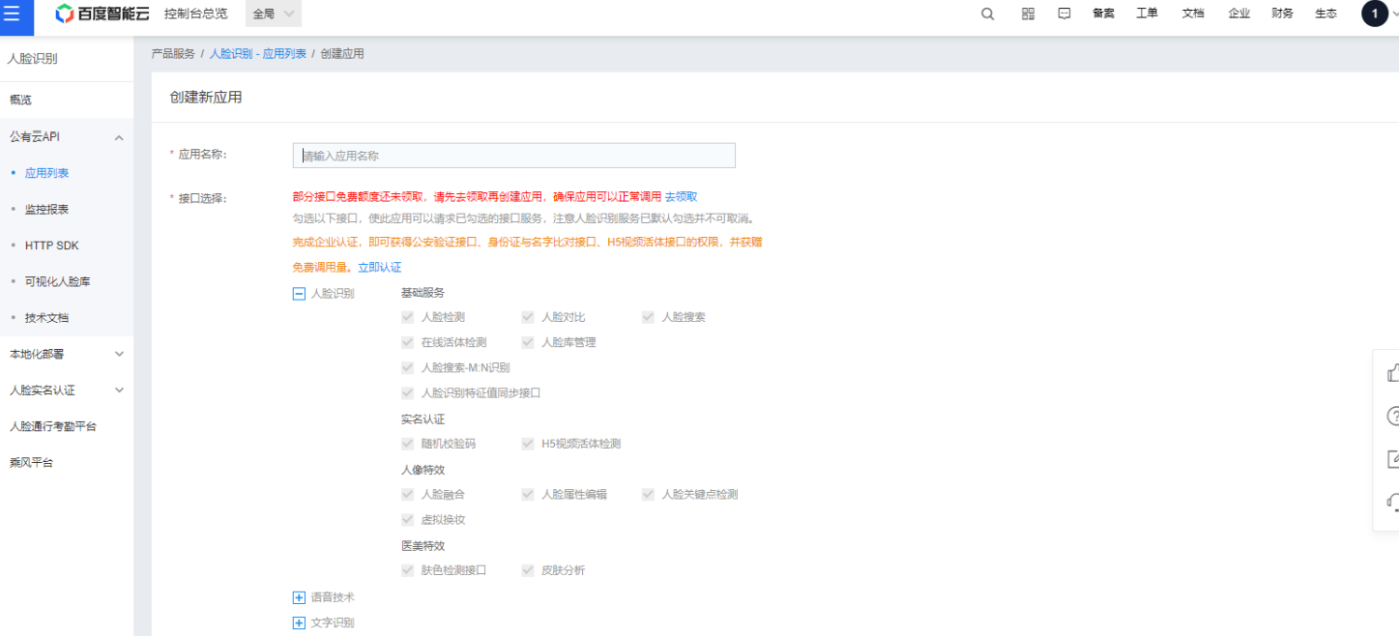Viewport: 1399px width, 636px height.
Task: Open the hamburger menu at top left
Action: point(13,14)
